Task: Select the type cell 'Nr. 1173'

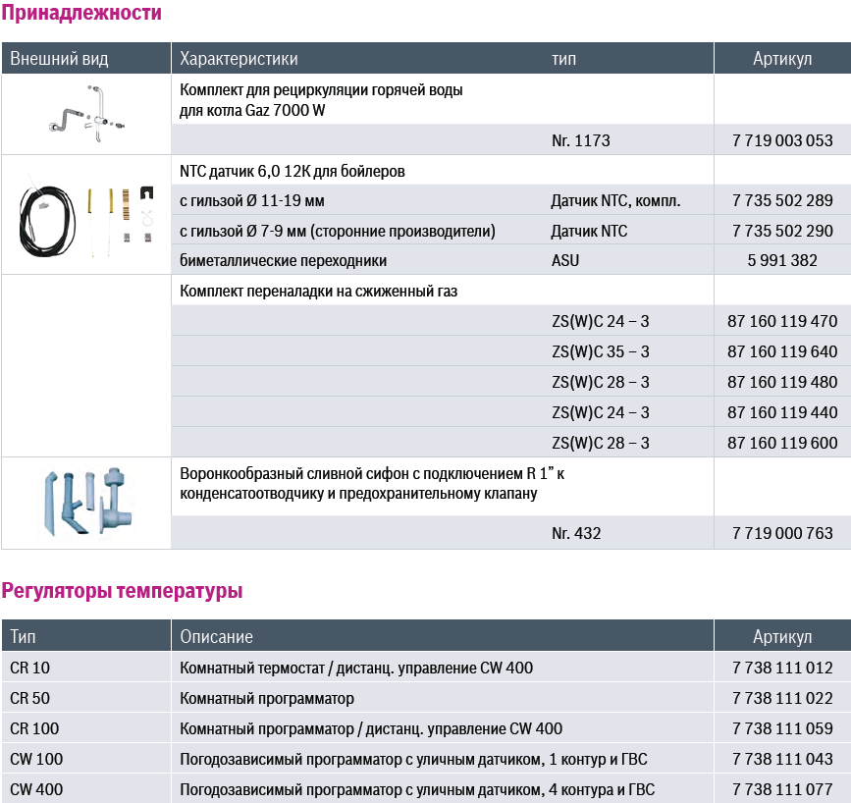Action: tap(581, 140)
